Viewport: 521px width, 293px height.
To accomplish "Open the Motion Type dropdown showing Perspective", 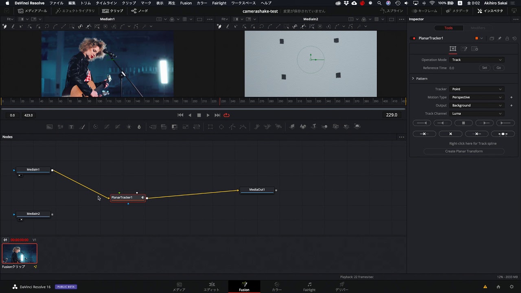I will coord(477,97).
